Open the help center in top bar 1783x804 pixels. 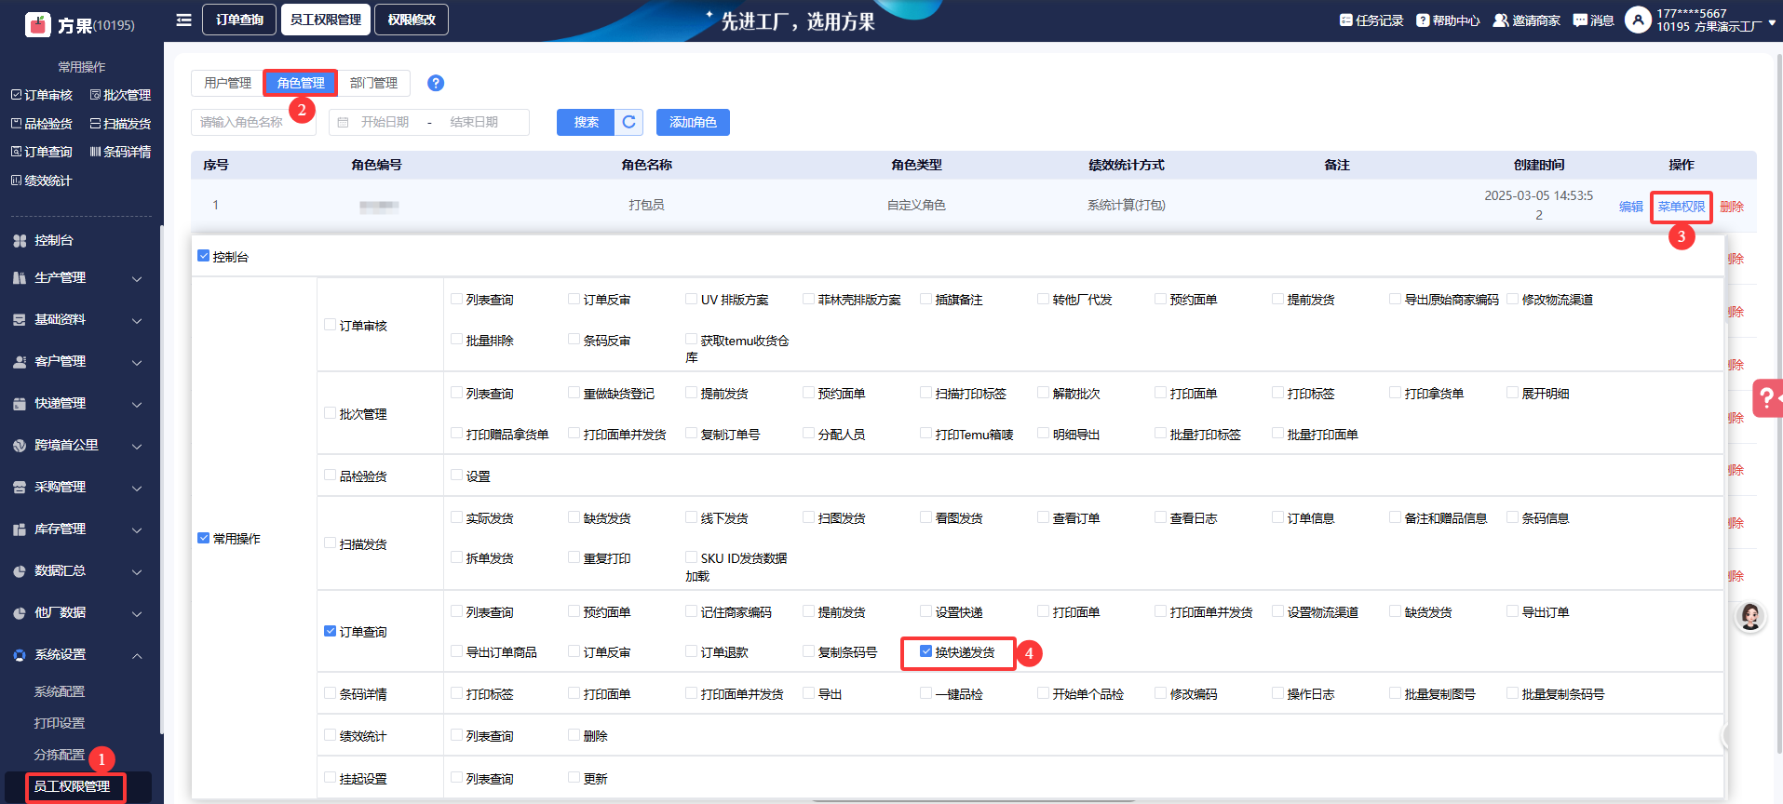[1448, 20]
